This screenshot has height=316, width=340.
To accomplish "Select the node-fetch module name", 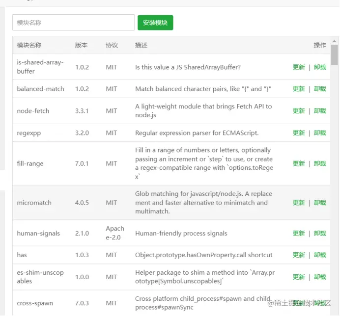I will pos(33,111).
